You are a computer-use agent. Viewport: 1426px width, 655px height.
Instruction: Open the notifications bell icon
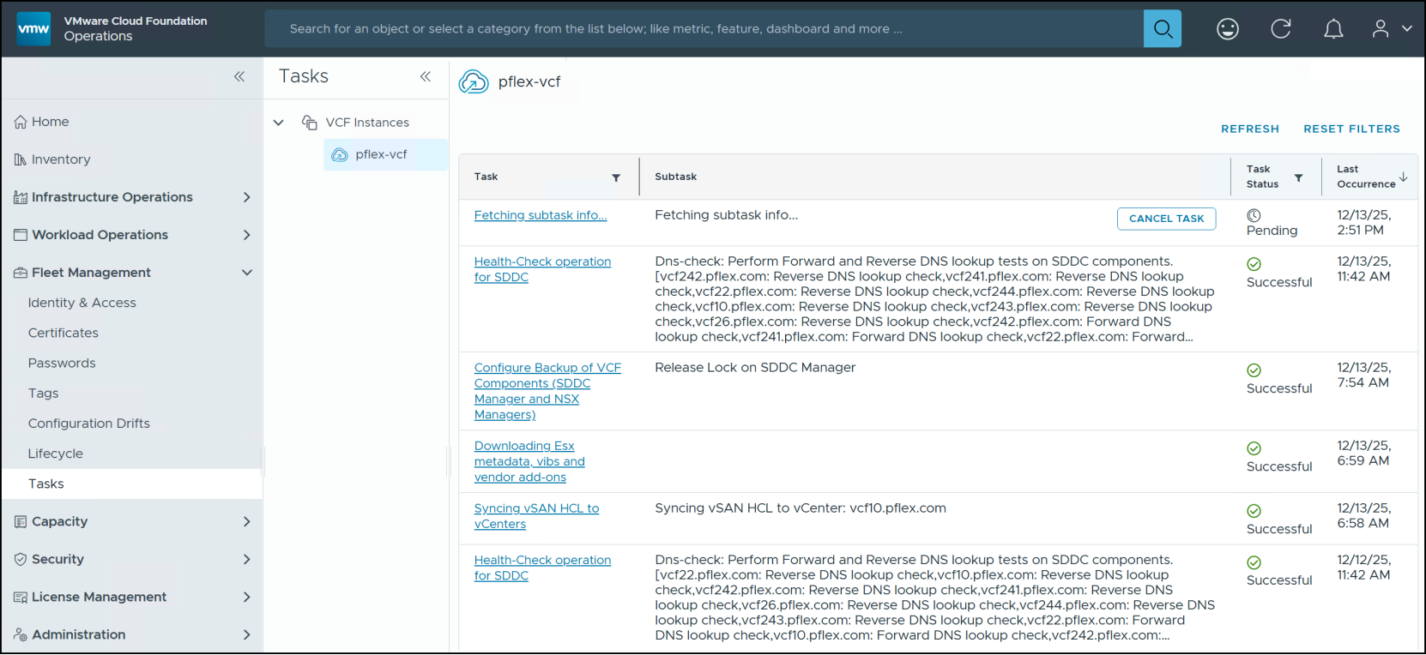tap(1333, 29)
